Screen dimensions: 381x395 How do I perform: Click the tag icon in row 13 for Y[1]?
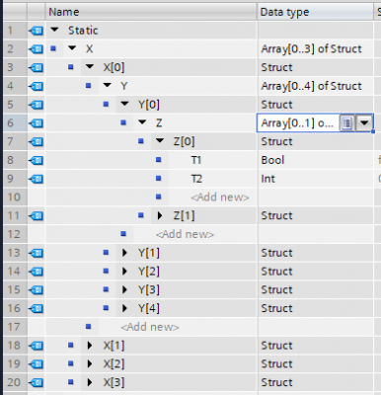36,253
